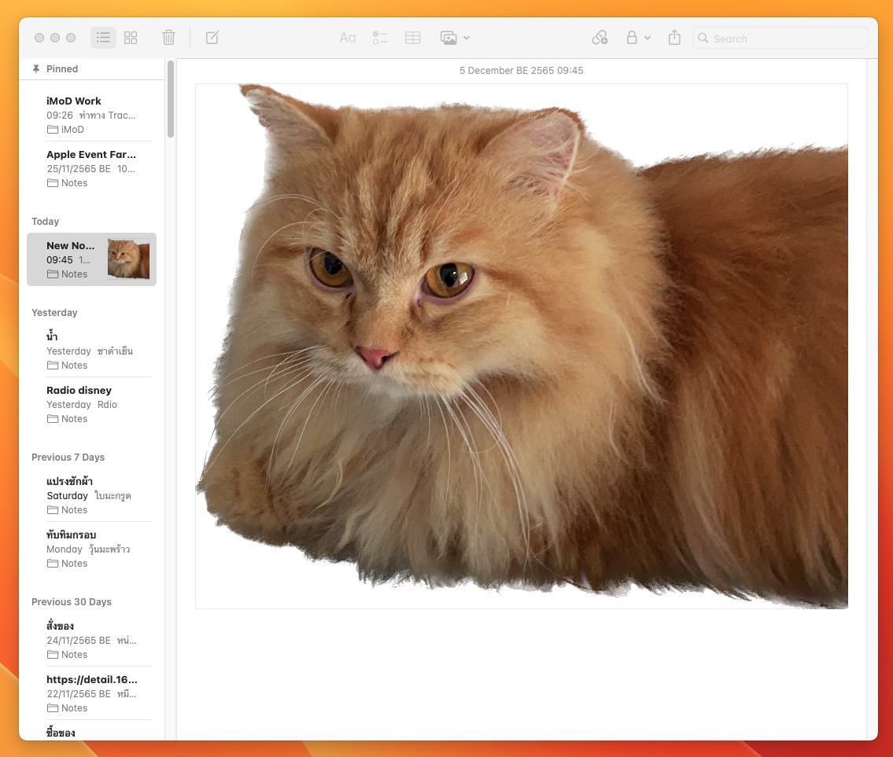Create a new note
This screenshot has width=893, height=757.
pyautogui.click(x=212, y=38)
